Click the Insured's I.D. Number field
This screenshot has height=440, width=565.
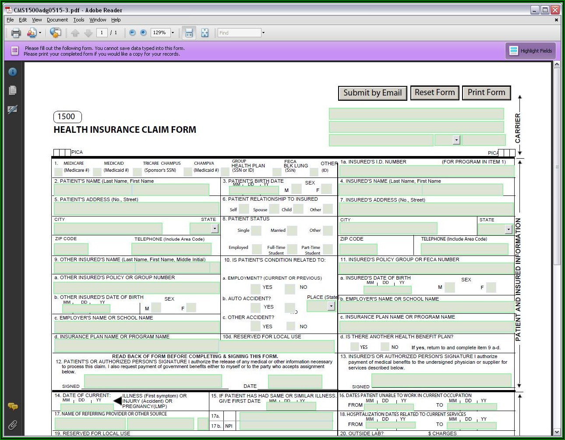426,171
